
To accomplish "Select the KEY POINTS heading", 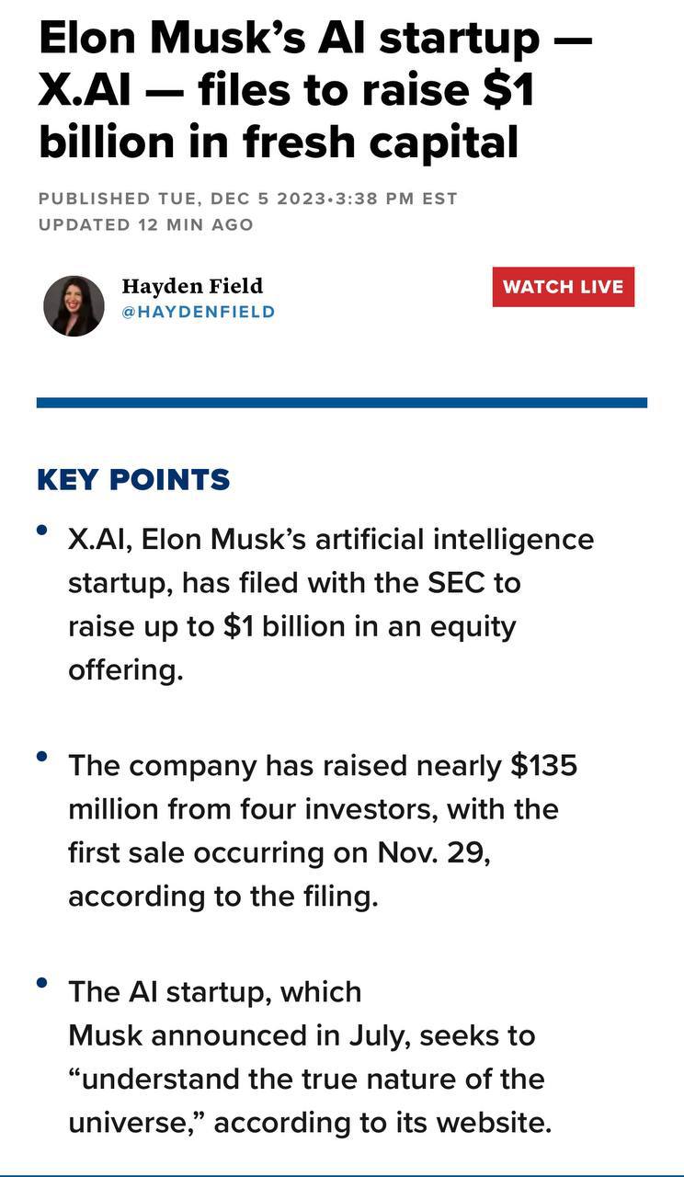I will click(x=133, y=479).
